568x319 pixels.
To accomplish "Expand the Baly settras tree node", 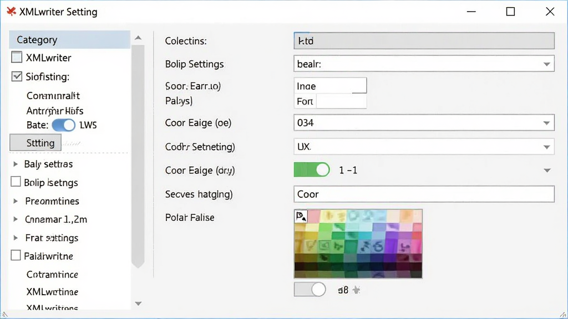I will click(x=16, y=164).
